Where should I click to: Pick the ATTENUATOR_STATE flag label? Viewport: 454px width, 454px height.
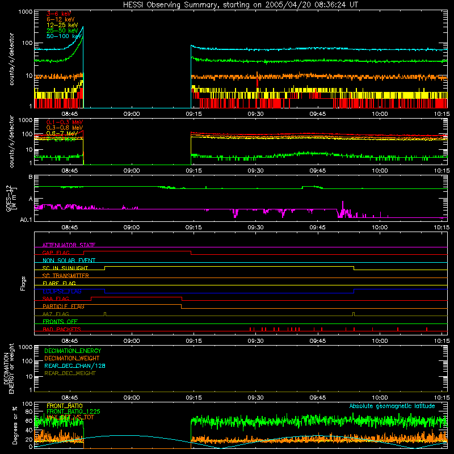[x=69, y=245]
